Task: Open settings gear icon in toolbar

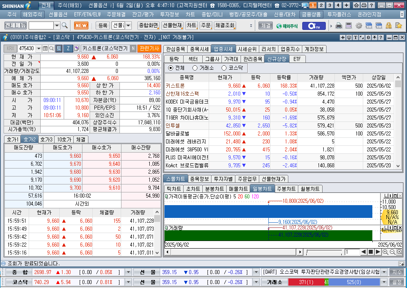Action: [x=359, y=25]
